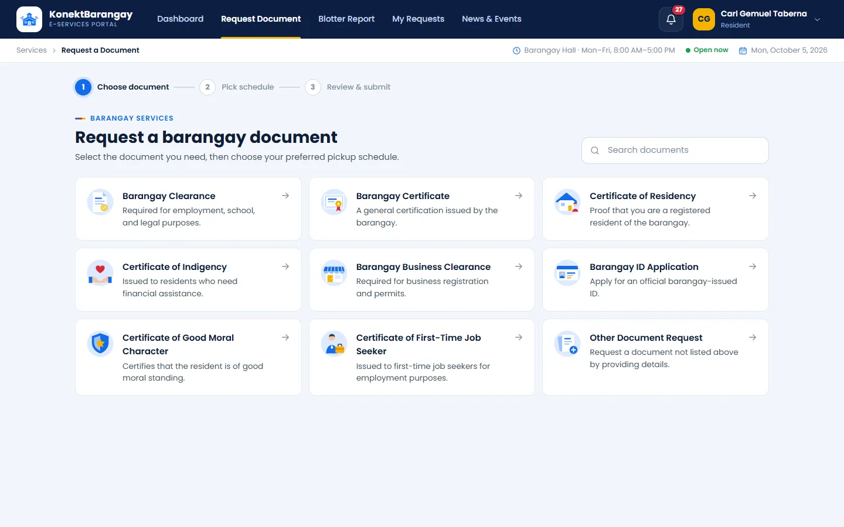Open Certificate of First-Time Job Seeker title

(x=418, y=344)
